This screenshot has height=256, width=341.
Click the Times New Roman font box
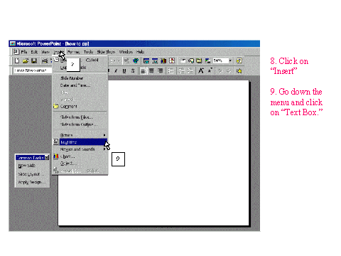coord(32,70)
